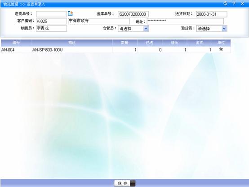Select the AN-004 table row
The width and height of the screenshot is (249, 187).
tap(116, 50)
